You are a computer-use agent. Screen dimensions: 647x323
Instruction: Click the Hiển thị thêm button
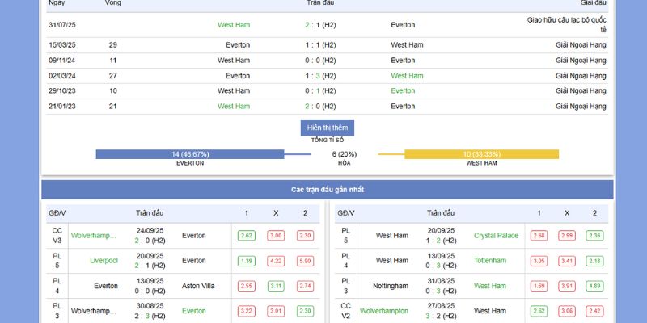[x=328, y=128]
